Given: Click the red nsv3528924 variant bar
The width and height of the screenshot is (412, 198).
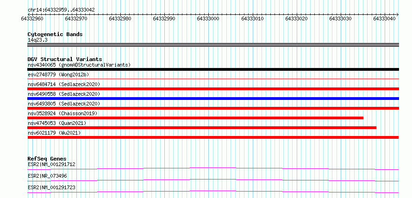Looking at the screenshot, I should [x=195, y=118].
